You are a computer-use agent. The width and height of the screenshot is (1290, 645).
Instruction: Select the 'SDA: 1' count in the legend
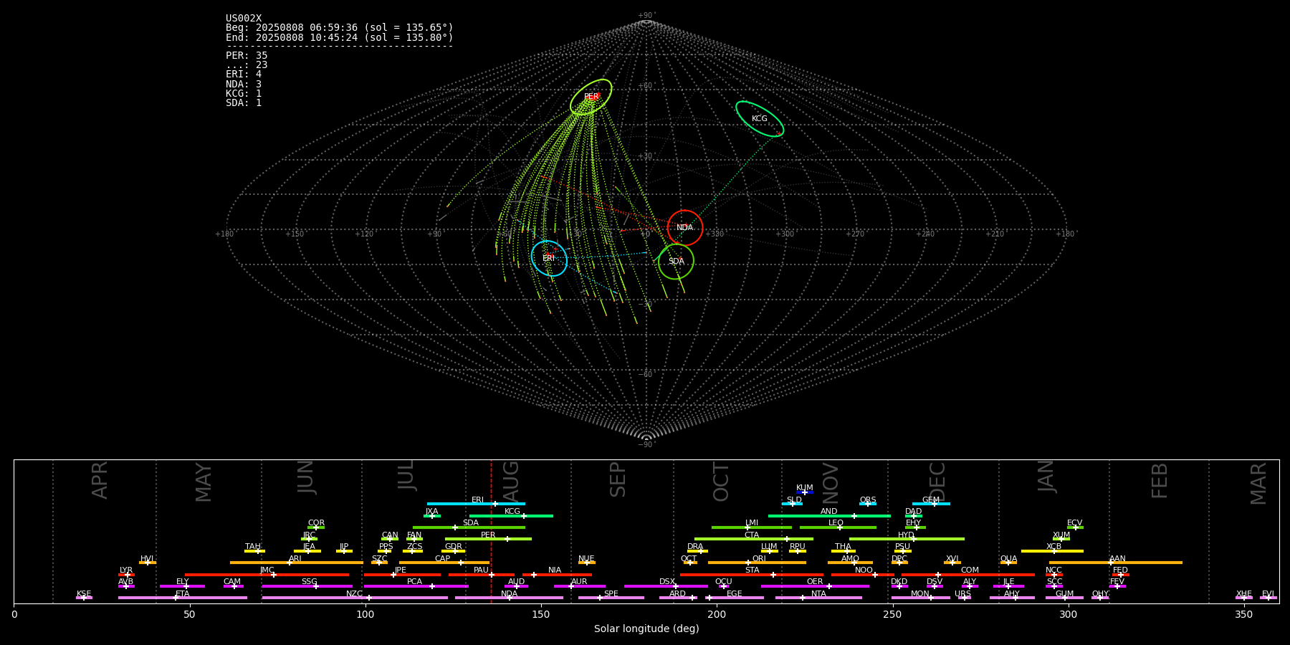244,103
